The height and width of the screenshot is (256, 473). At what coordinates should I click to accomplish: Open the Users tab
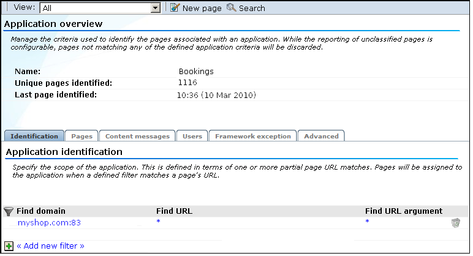[192, 136]
